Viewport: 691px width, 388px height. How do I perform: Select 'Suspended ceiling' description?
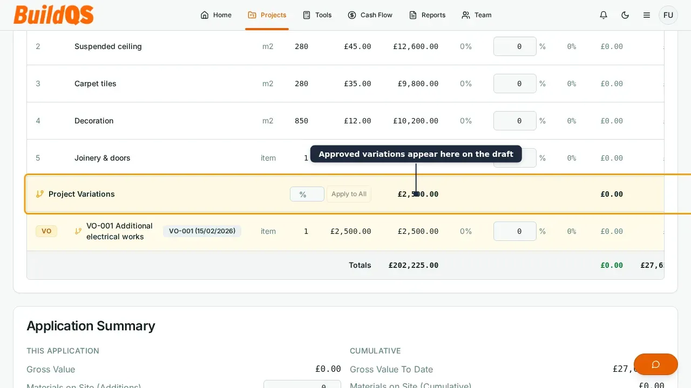point(108,46)
